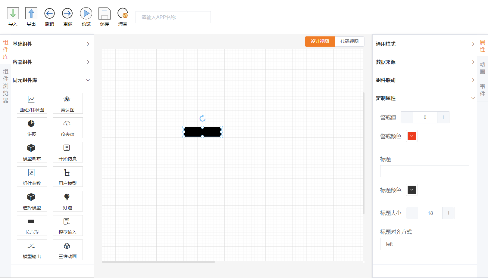The width and height of the screenshot is (488, 278).
Task: Expand the 组件联动 section
Action: point(425,80)
